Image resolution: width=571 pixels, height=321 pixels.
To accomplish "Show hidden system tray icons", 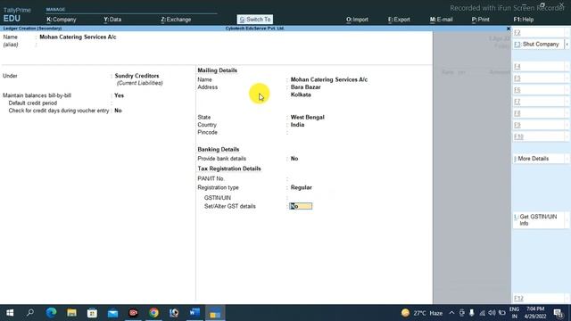I will point(451,313).
